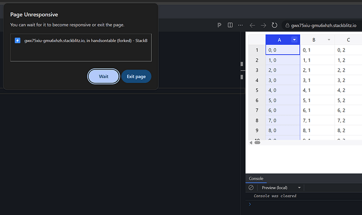Select the stackblitz.io entry in the unresponsive pages list

(x=81, y=40)
